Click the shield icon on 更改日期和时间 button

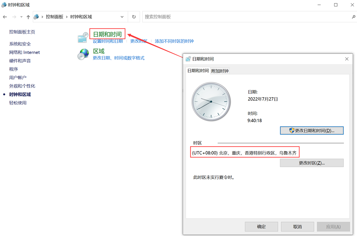click(291, 130)
